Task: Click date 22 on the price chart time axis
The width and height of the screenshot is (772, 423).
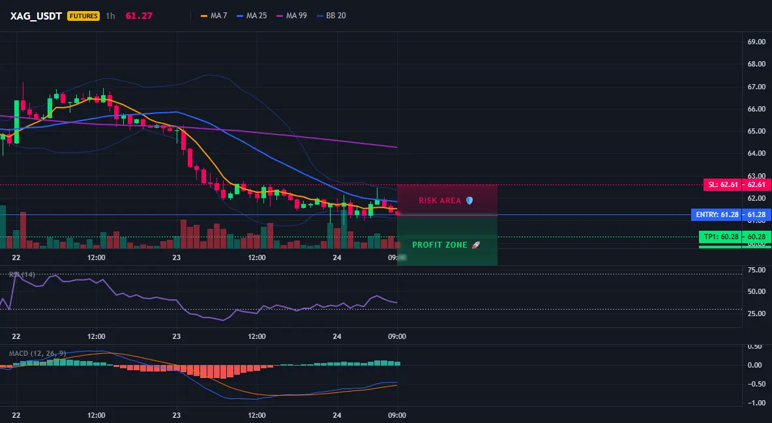Action: tap(16, 257)
